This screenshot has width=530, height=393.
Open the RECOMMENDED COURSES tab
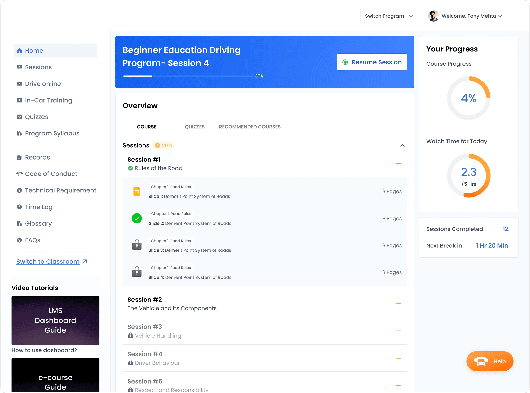click(x=250, y=127)
